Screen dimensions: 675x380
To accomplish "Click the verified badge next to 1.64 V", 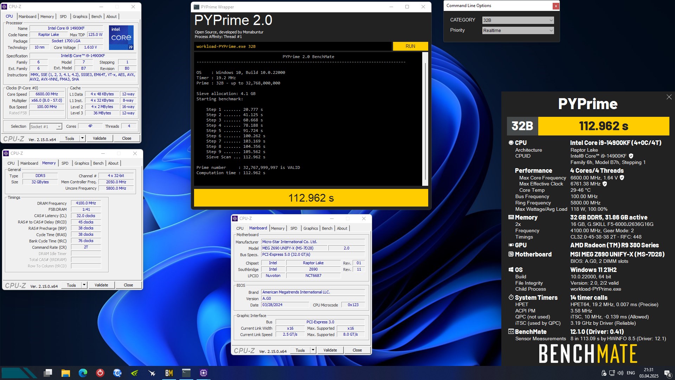I will tap(622, 178).
